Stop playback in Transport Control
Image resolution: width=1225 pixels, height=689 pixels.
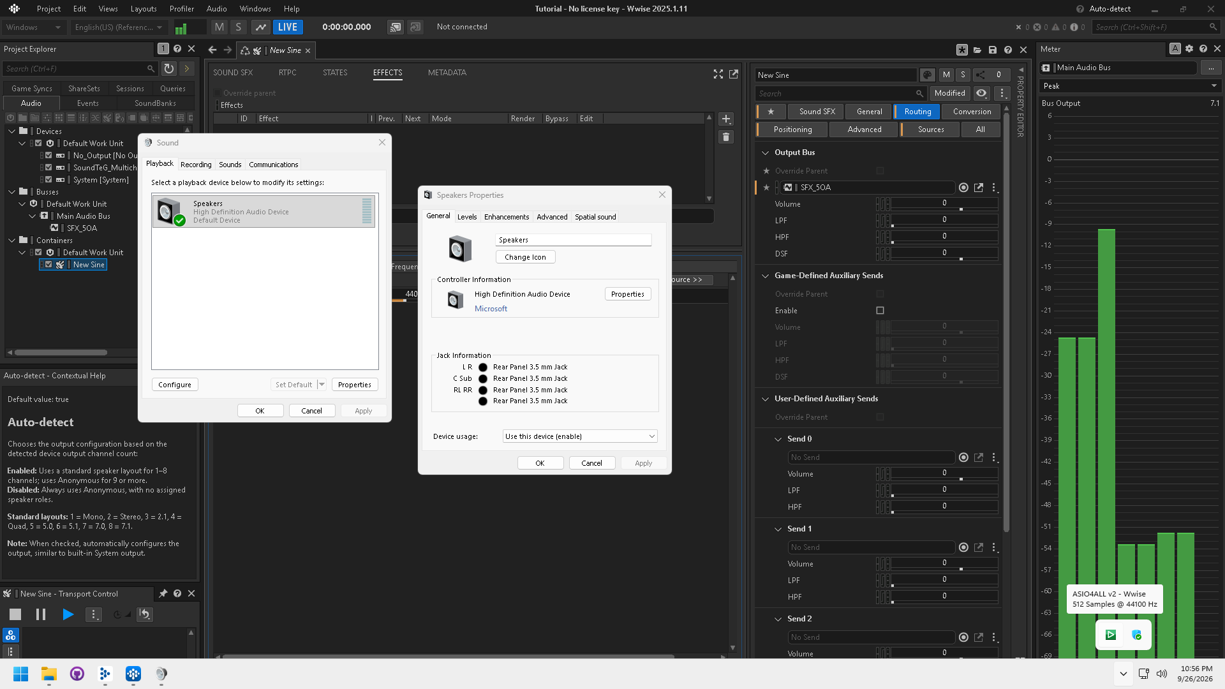click(15, 614)
